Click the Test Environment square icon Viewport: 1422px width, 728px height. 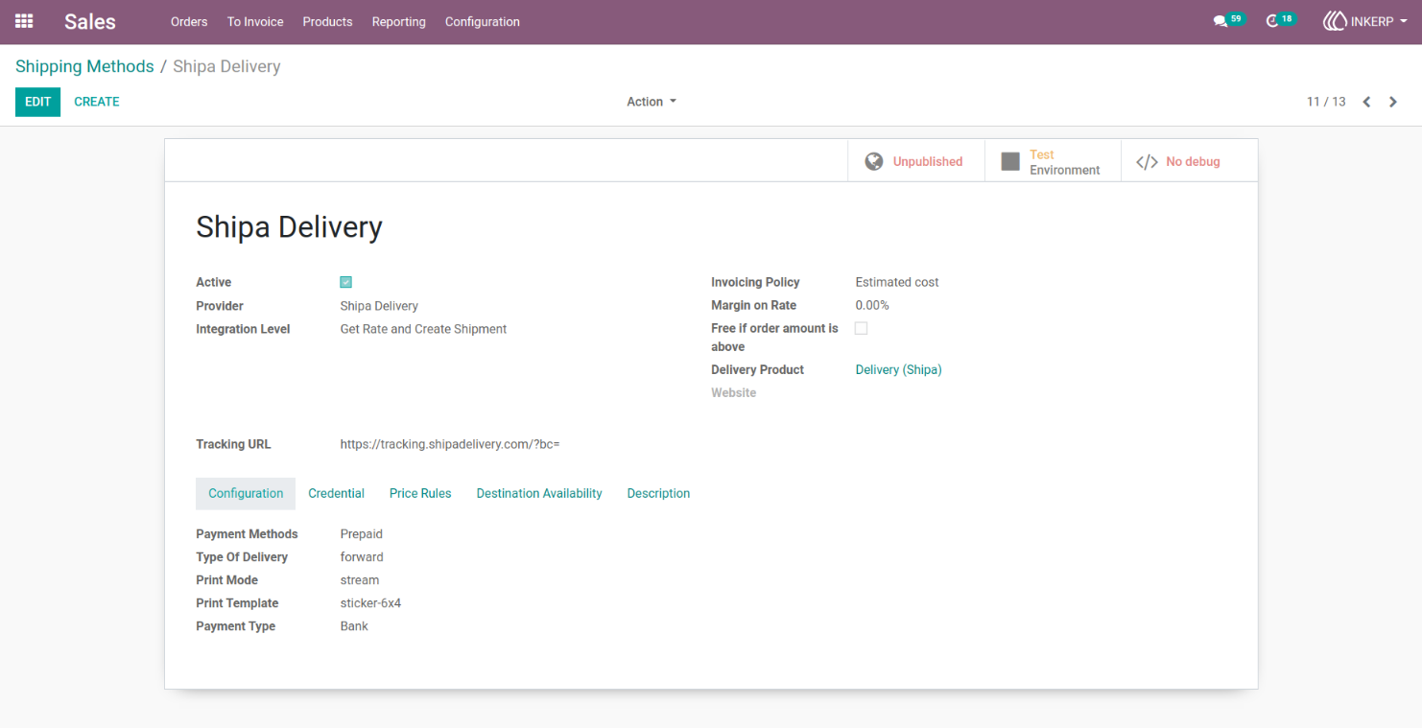click(1010, 161)
